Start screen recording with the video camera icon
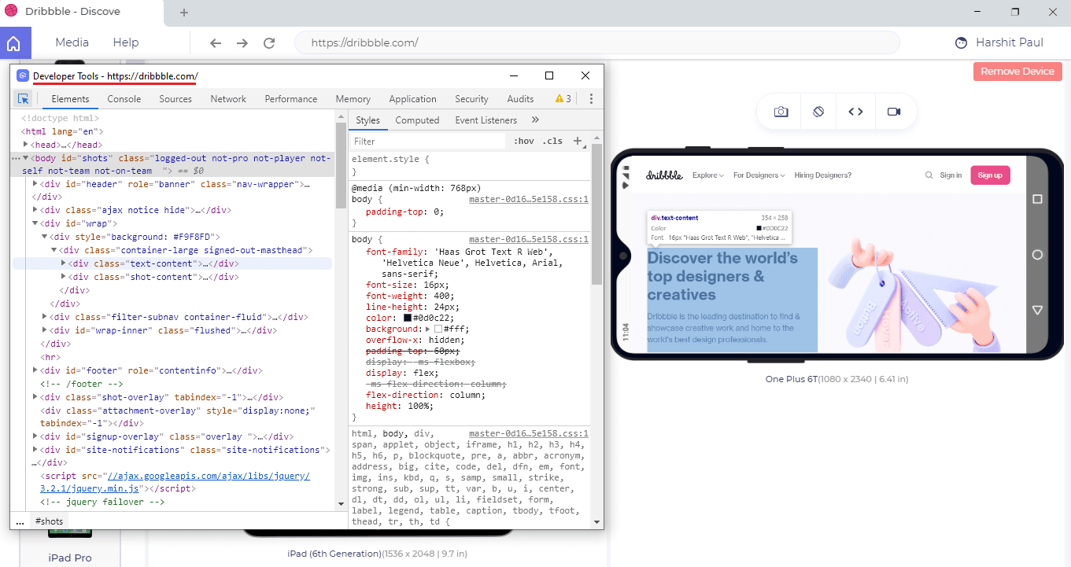The image size is (1071, 567). (895, 111)
